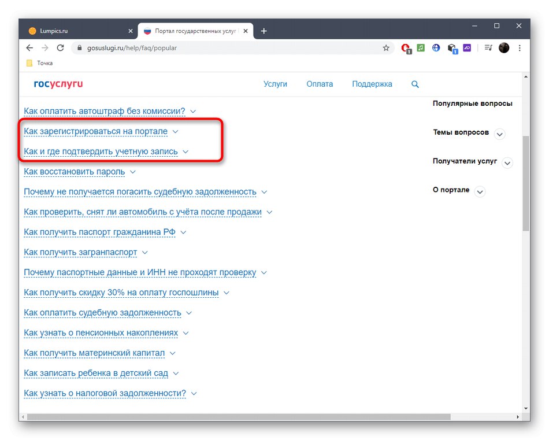Screen dimensions: 549x440
Task: Open question about судебную задолженность repayment failing
Action: pyautogui.click(x=140, y=192)
